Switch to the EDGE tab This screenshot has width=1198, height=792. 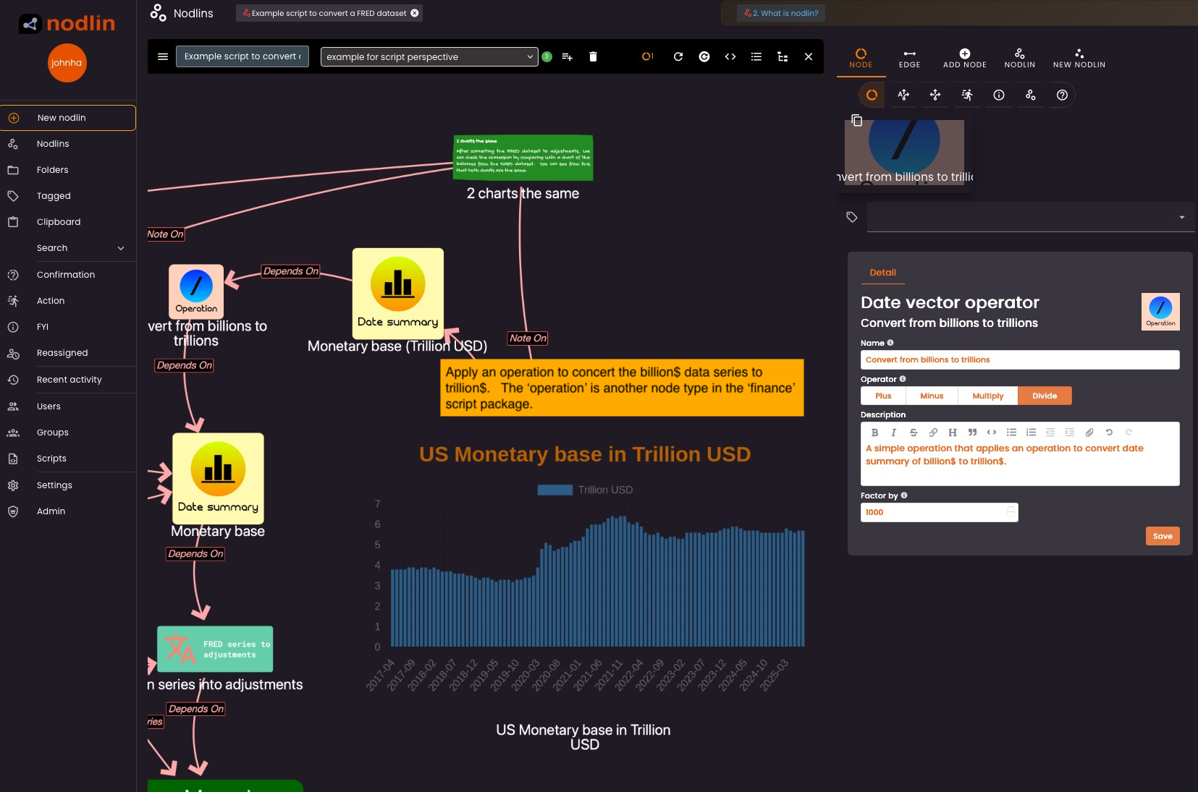pyautogui.click(x=909, y=58)
